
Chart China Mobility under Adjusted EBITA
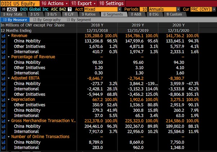click(x=4, y=84)
